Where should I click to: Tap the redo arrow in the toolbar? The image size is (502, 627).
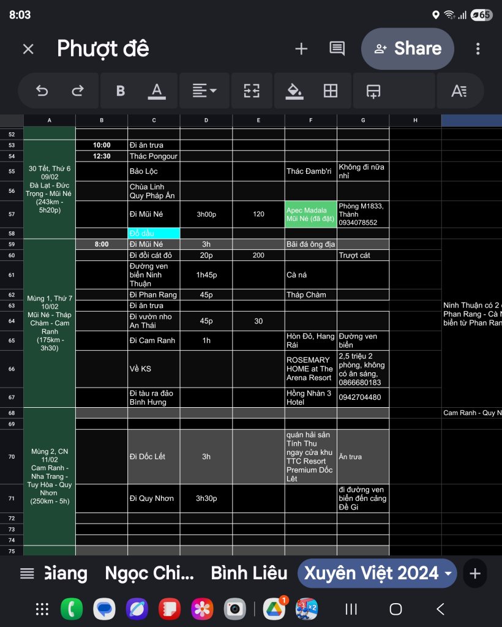78,91
